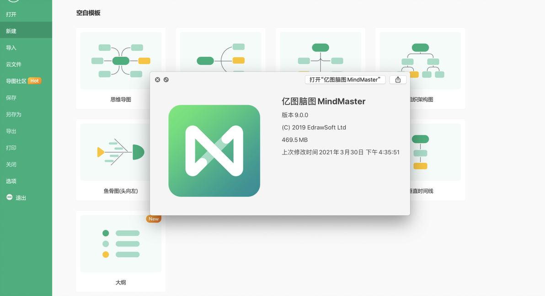Click the second circular icon next to close
Image resolution: width=545 pixels, height=296 pixels.
[x=166, y=80]
